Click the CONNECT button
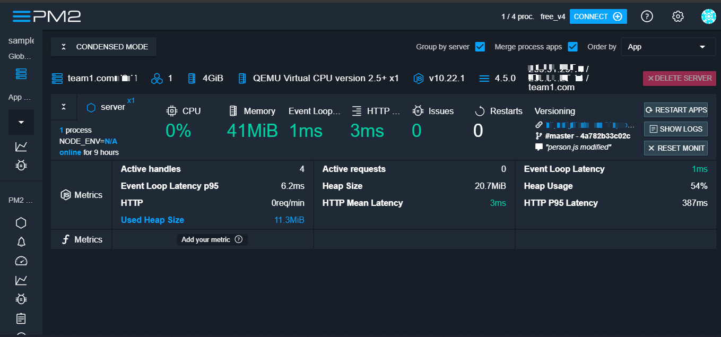721x337 pixels. pyautogui.click(x=598, y=16)
